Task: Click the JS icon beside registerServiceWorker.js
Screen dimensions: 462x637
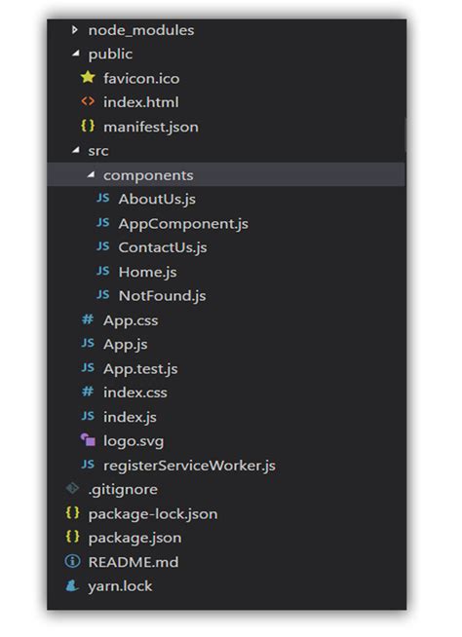Action: point(88,465)
